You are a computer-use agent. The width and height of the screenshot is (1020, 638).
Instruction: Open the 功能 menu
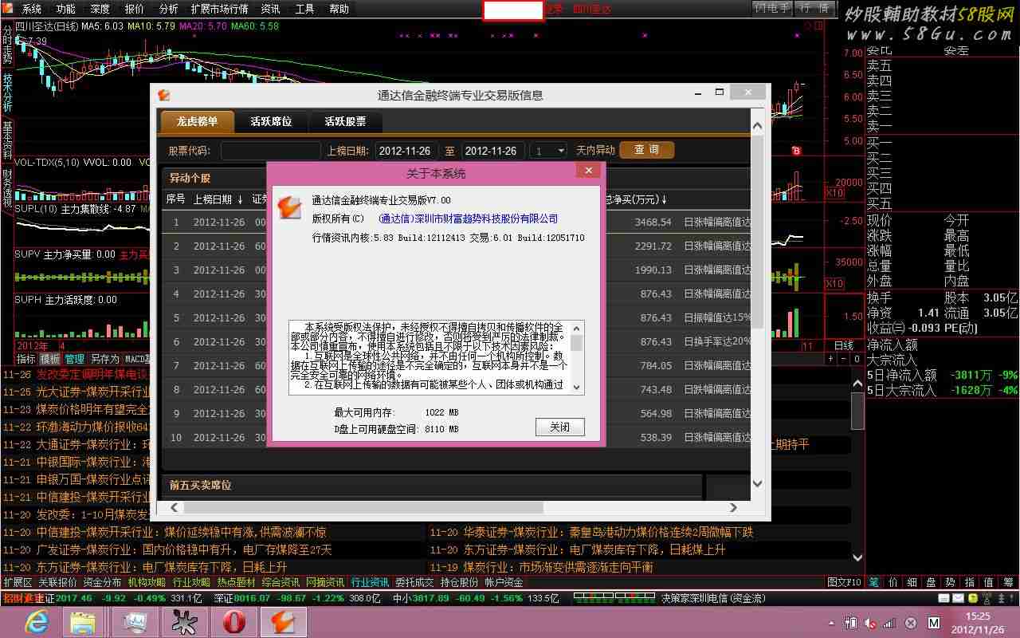click(65, 9)
